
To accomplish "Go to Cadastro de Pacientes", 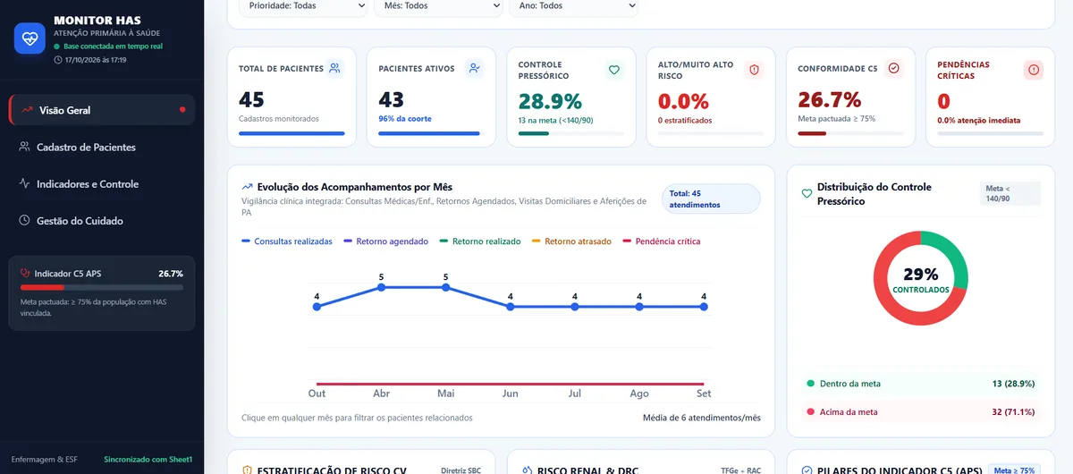I will pyautogui.click(x=102, y=147).
